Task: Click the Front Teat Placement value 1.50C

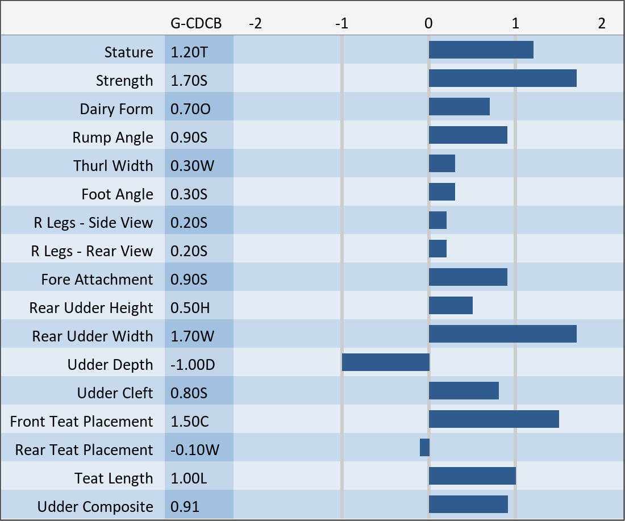Action: pos(190,422)
